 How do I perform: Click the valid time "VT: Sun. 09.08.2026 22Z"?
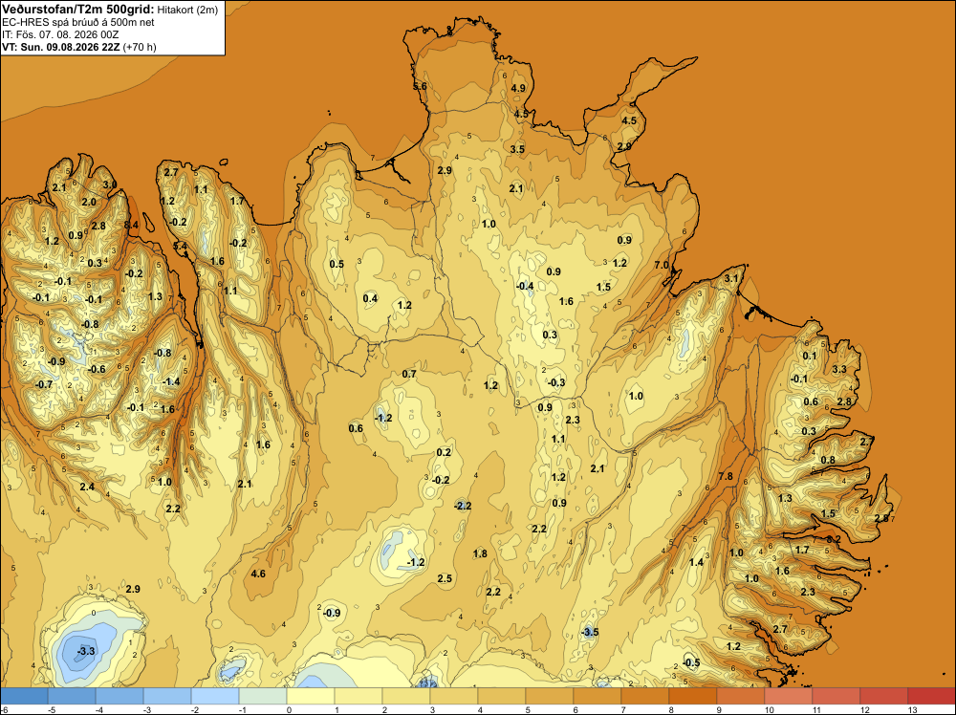tap(61, 47)
